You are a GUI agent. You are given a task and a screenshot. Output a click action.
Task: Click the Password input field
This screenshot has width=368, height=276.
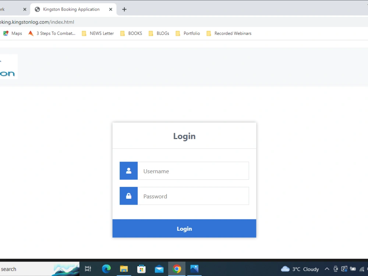pyautogui.click(x=193, y=196)
